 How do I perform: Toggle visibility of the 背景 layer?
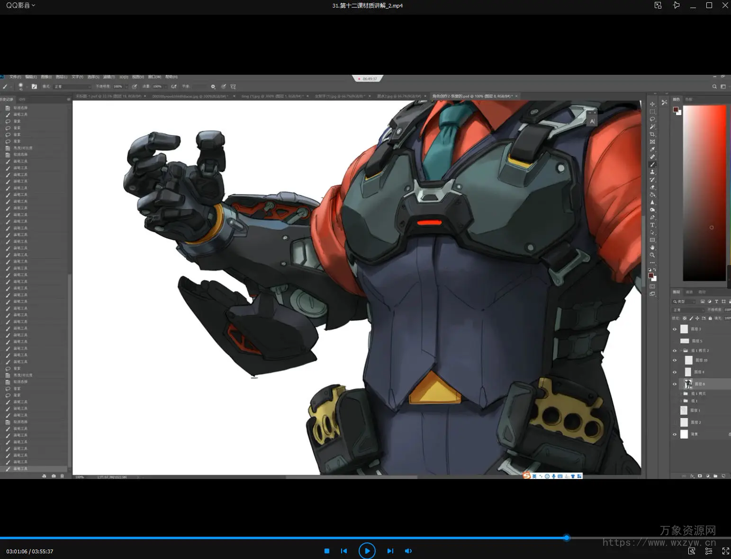675,434
